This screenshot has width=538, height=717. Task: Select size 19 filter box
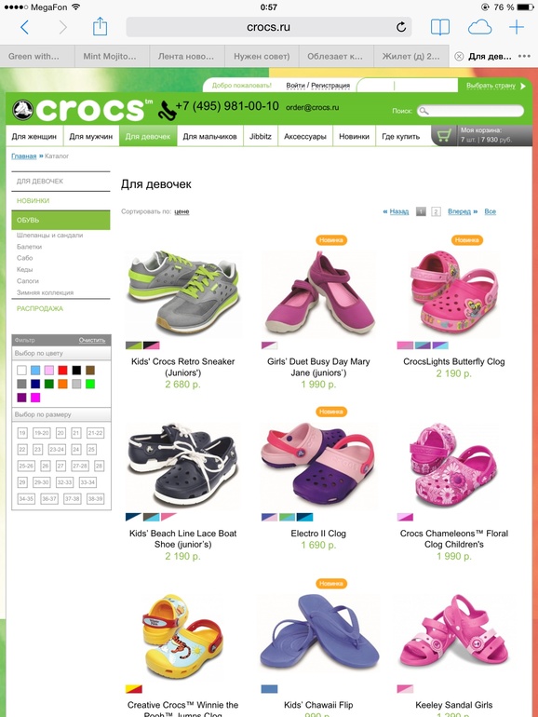tap(22, 433)
